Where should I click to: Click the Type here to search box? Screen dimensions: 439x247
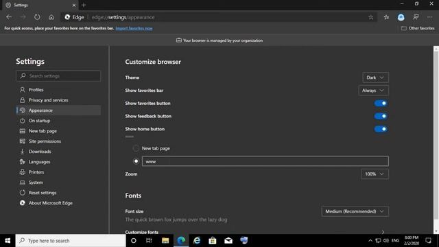tap(71, 241)
